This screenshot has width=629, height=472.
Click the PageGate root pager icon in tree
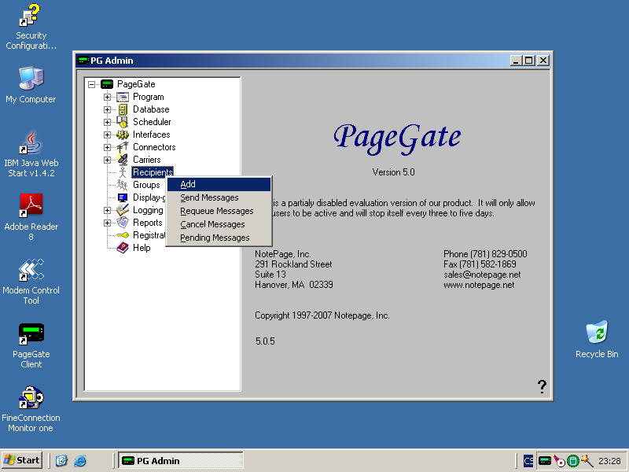107,84
